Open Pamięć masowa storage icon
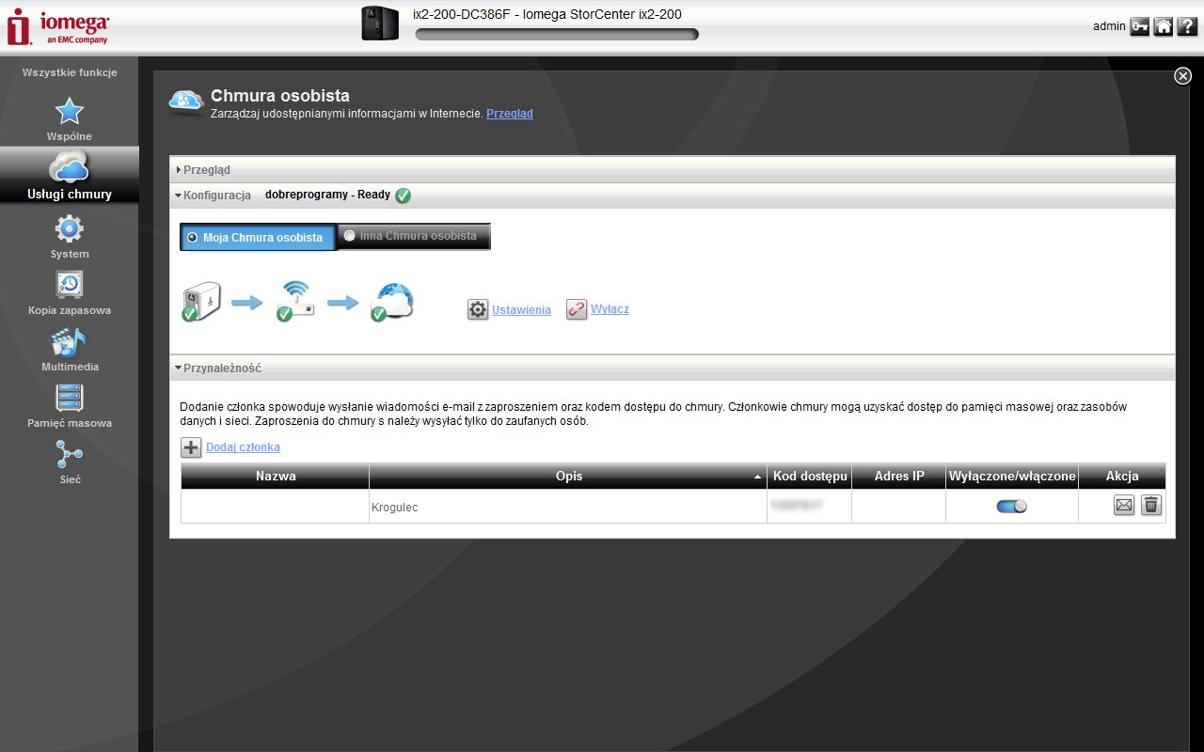Image resolution: width=1204 pixels, height=752 pixels. [70, 398]
